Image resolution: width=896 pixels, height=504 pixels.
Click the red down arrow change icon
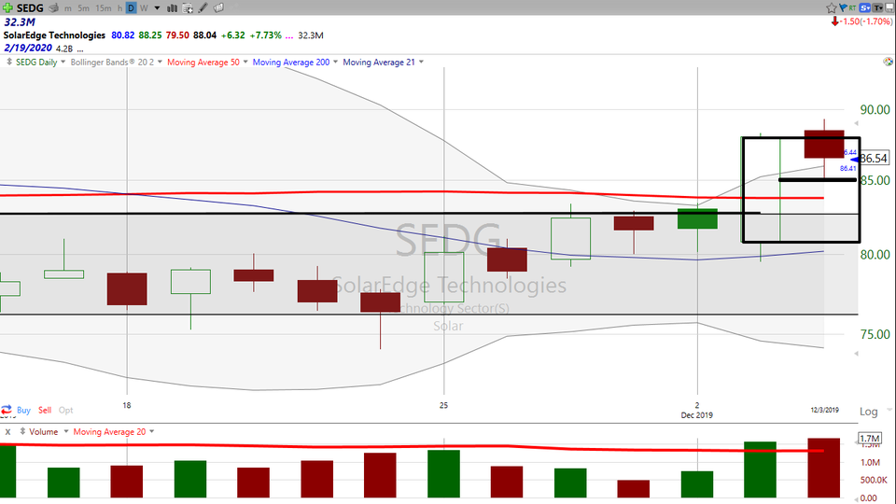[x=834, y=21]
